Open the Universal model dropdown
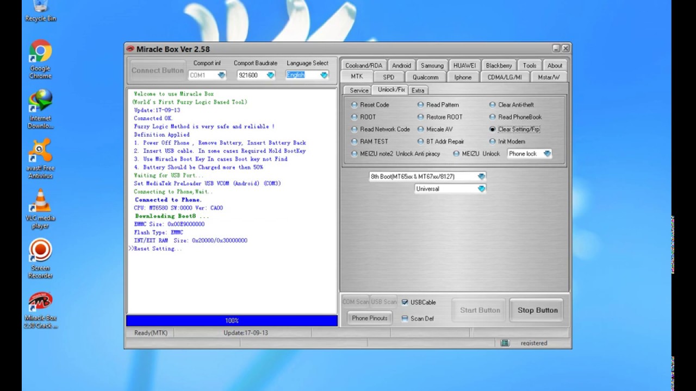Image resolution: width=696 pixels, height=391 pixels. [450, 189]
